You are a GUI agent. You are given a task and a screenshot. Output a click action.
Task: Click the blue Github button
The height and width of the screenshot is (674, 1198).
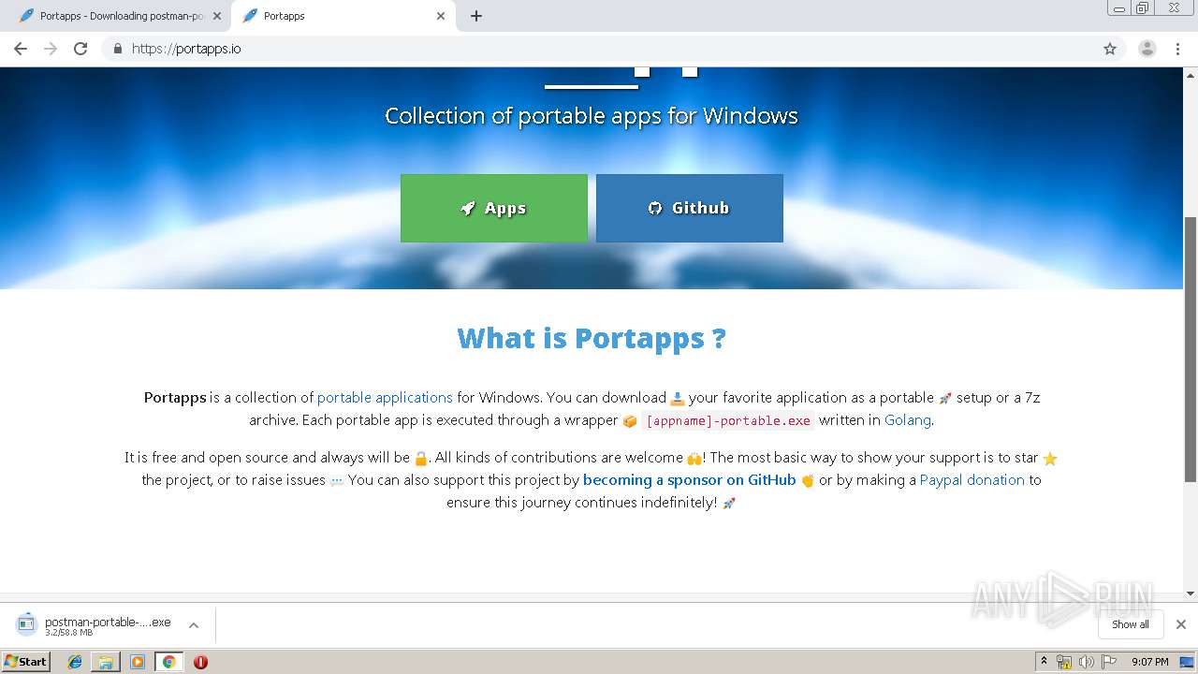690,208
